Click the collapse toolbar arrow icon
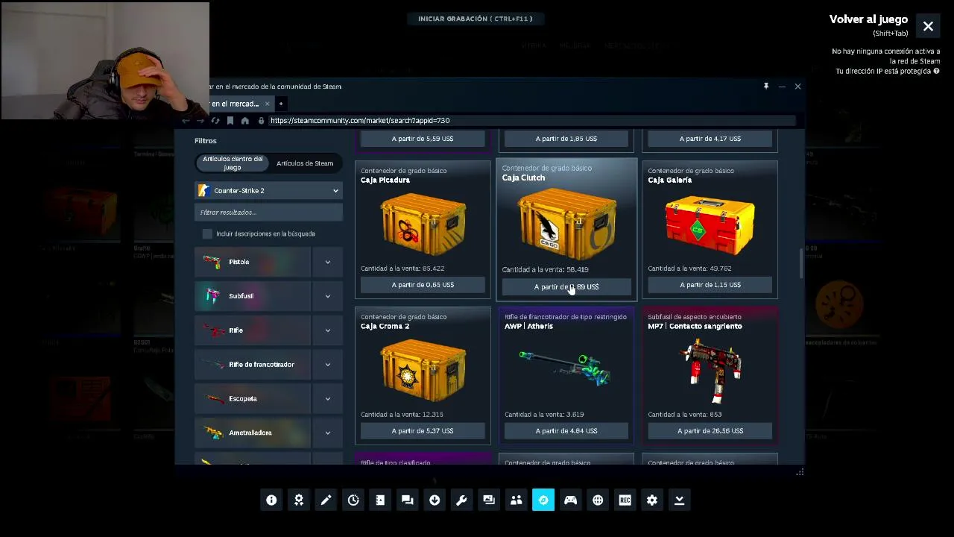Image resolution: width=954 pixels, height=537 pixels. (680, 500)
